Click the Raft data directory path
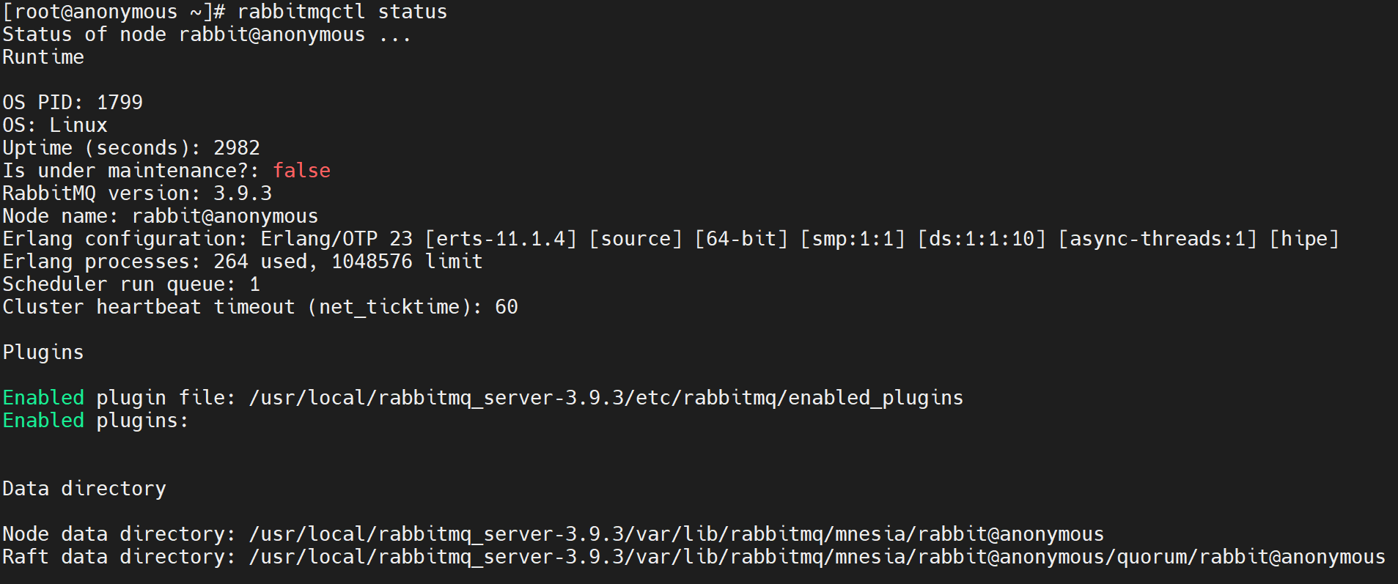 click(x=817, y=557)
